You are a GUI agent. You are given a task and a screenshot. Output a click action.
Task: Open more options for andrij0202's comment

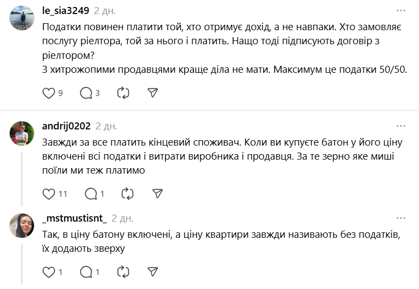pyautogui.click(x=401, y=126)
